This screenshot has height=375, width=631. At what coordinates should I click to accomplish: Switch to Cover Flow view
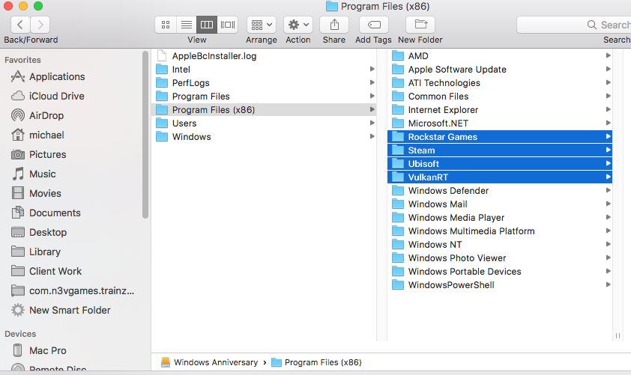(x=228, y=25)
